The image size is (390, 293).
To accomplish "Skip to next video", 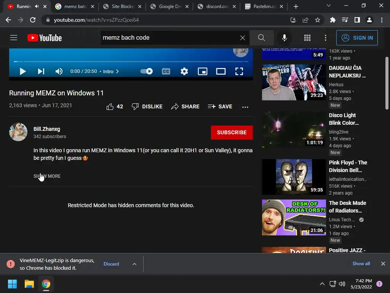I will (x=41, y=71).
